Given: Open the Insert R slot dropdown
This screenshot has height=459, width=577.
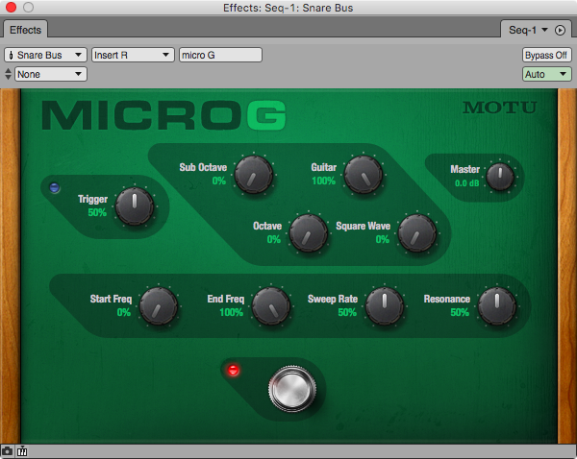Looking at the screenshot, I should click(133, 55).
